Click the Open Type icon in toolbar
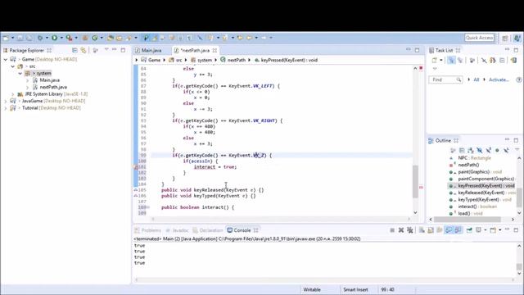 pyautogui.click(x=111, y=38)
